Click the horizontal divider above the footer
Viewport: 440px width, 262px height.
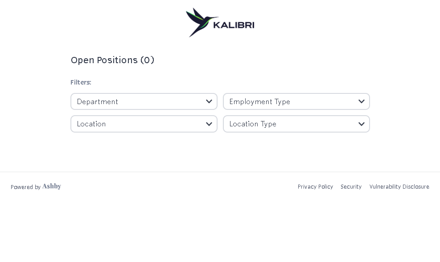220,172
